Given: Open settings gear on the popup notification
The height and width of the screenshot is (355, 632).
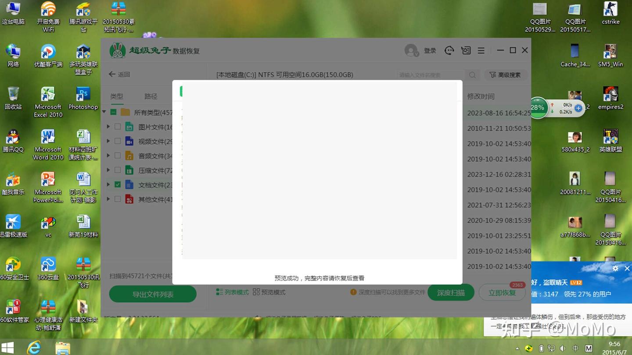Looking at the screenshot, I should [x=615, y=268].
